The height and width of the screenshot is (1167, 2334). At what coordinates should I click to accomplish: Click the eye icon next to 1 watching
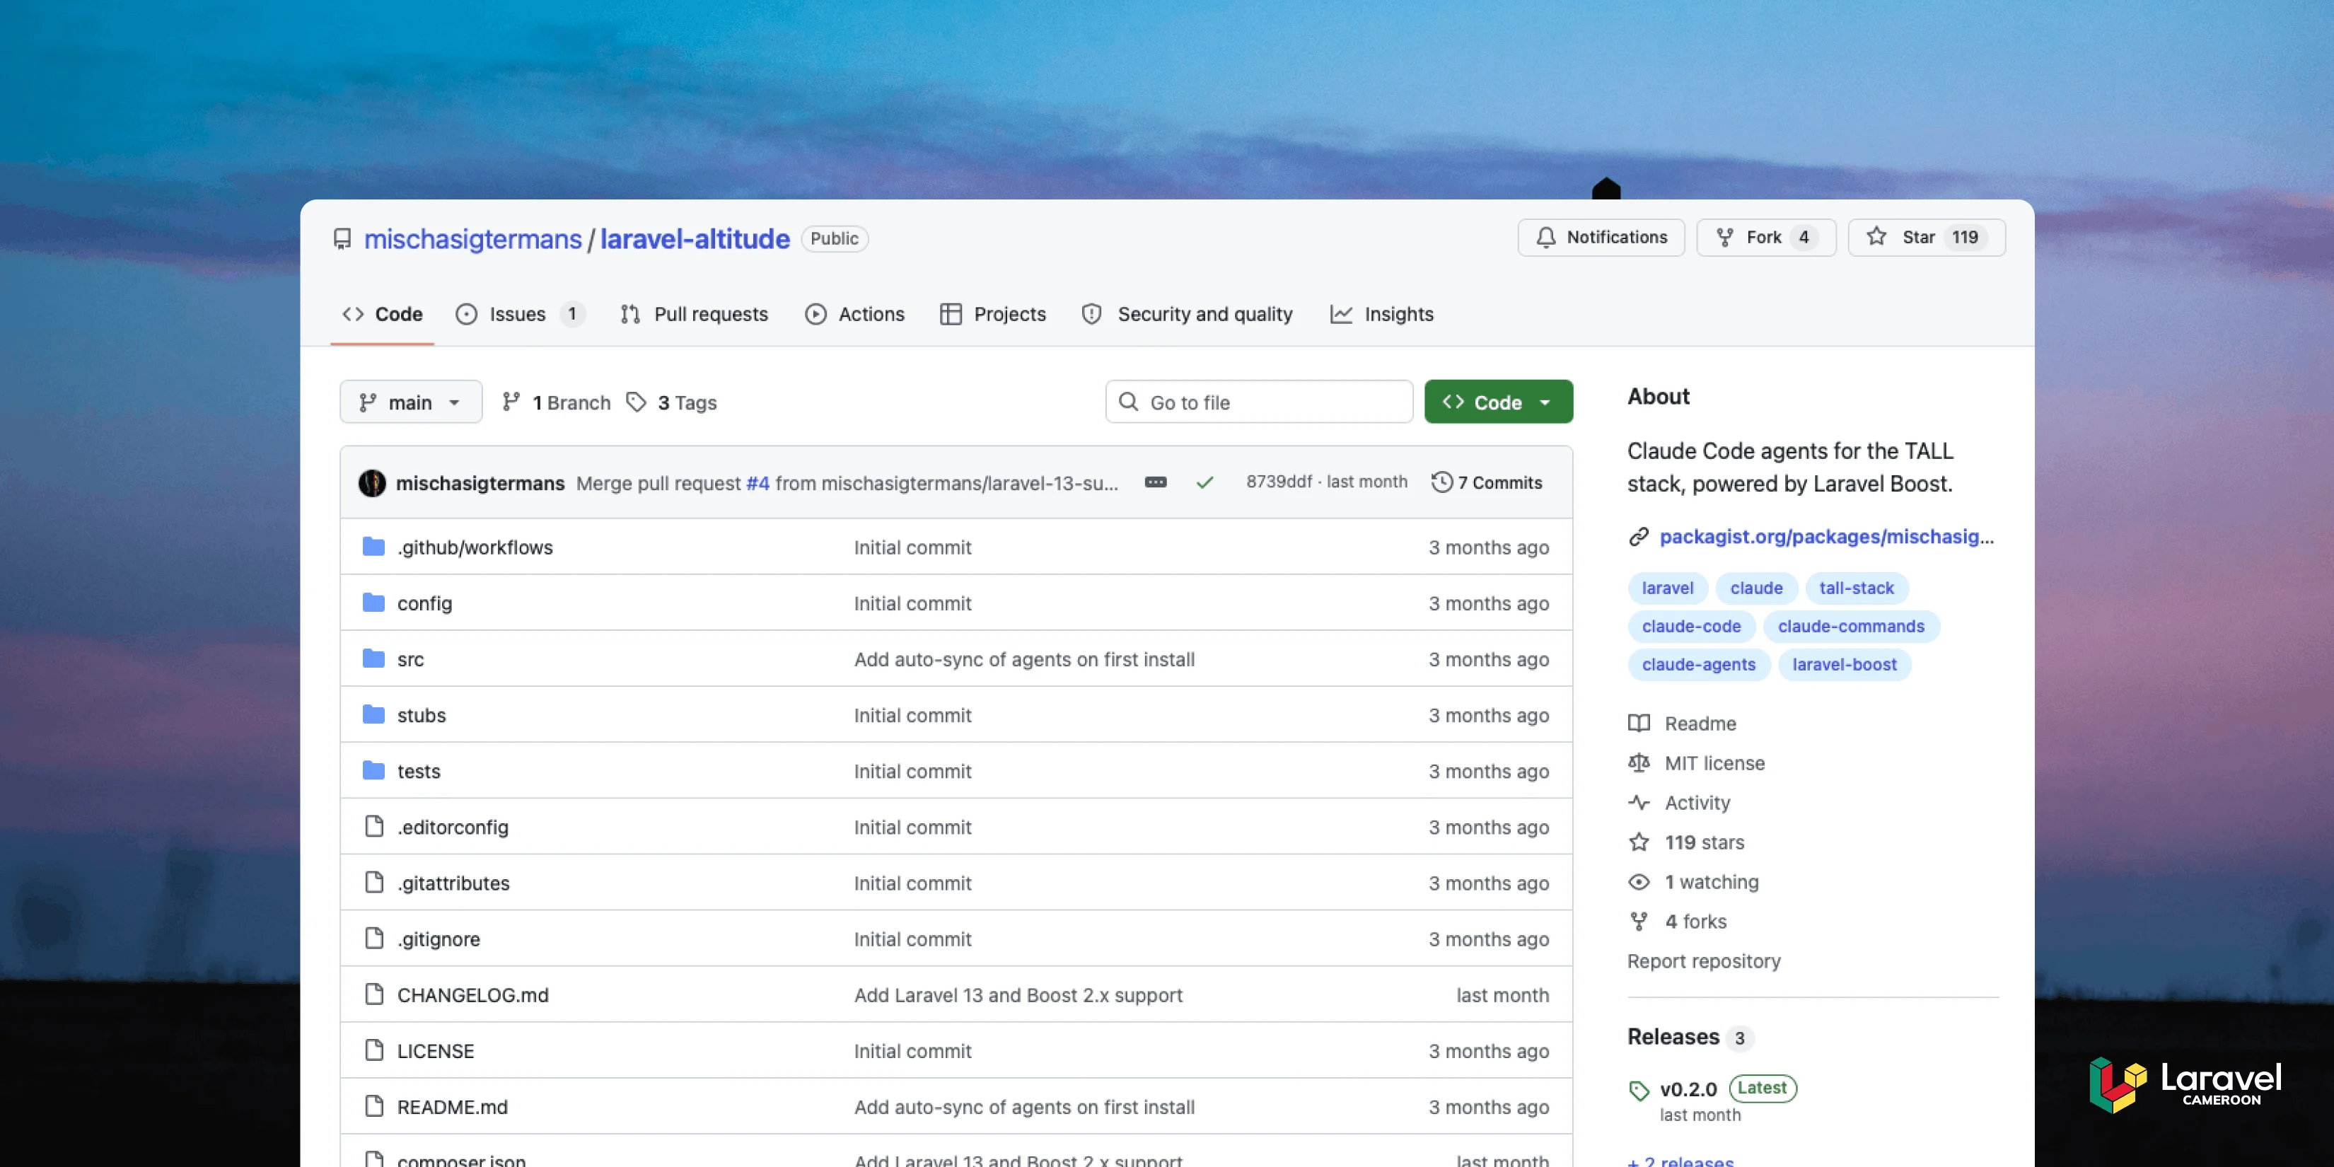click(x=1639, y=881)
